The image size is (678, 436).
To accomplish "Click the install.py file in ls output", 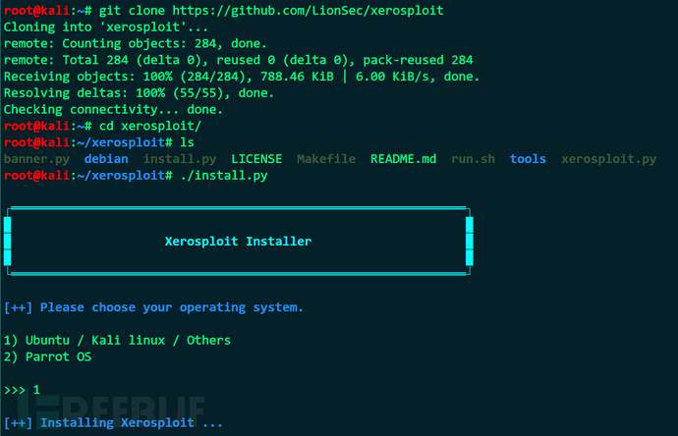I will point(180,159).
